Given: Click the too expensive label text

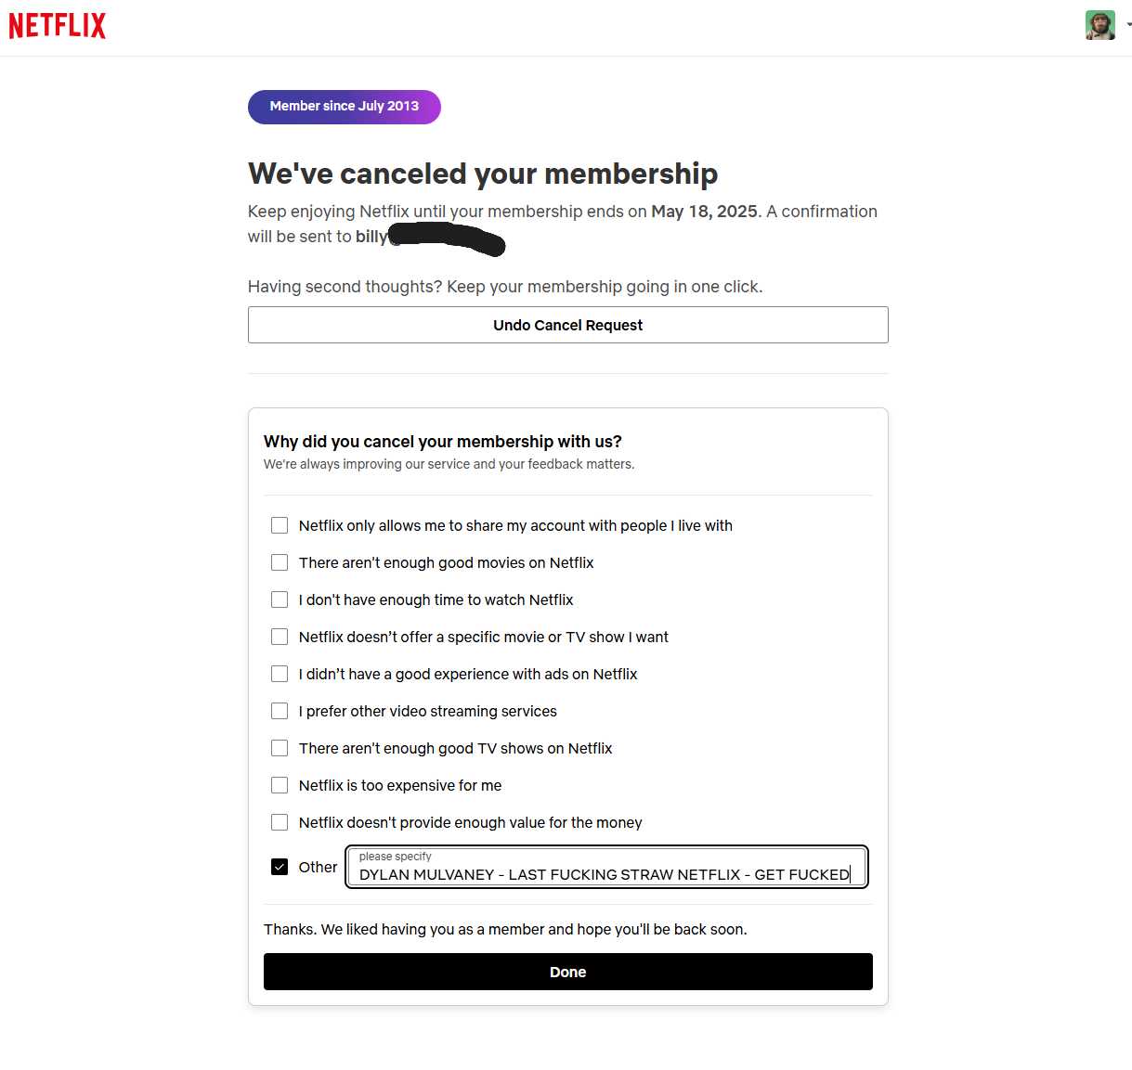Looking at the screenshot, I should 400,785.
